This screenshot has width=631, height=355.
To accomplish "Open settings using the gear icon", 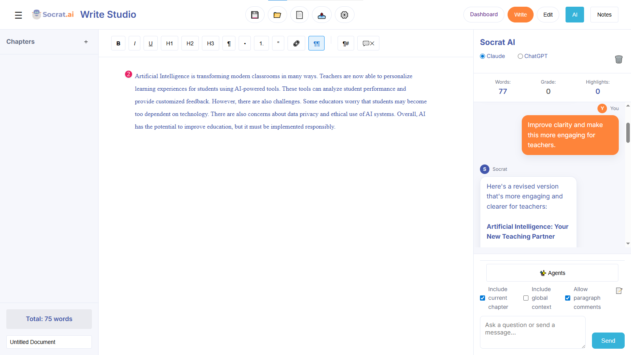I will click(x=344, y=15).
